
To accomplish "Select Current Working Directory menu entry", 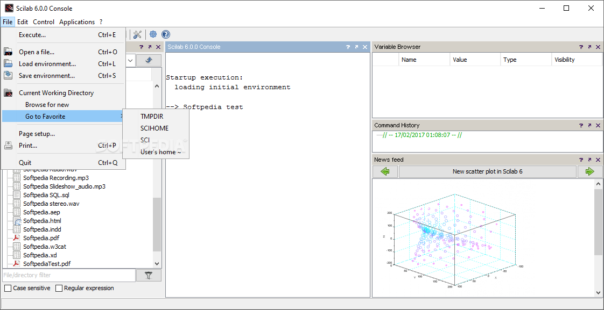I will 63,93.
